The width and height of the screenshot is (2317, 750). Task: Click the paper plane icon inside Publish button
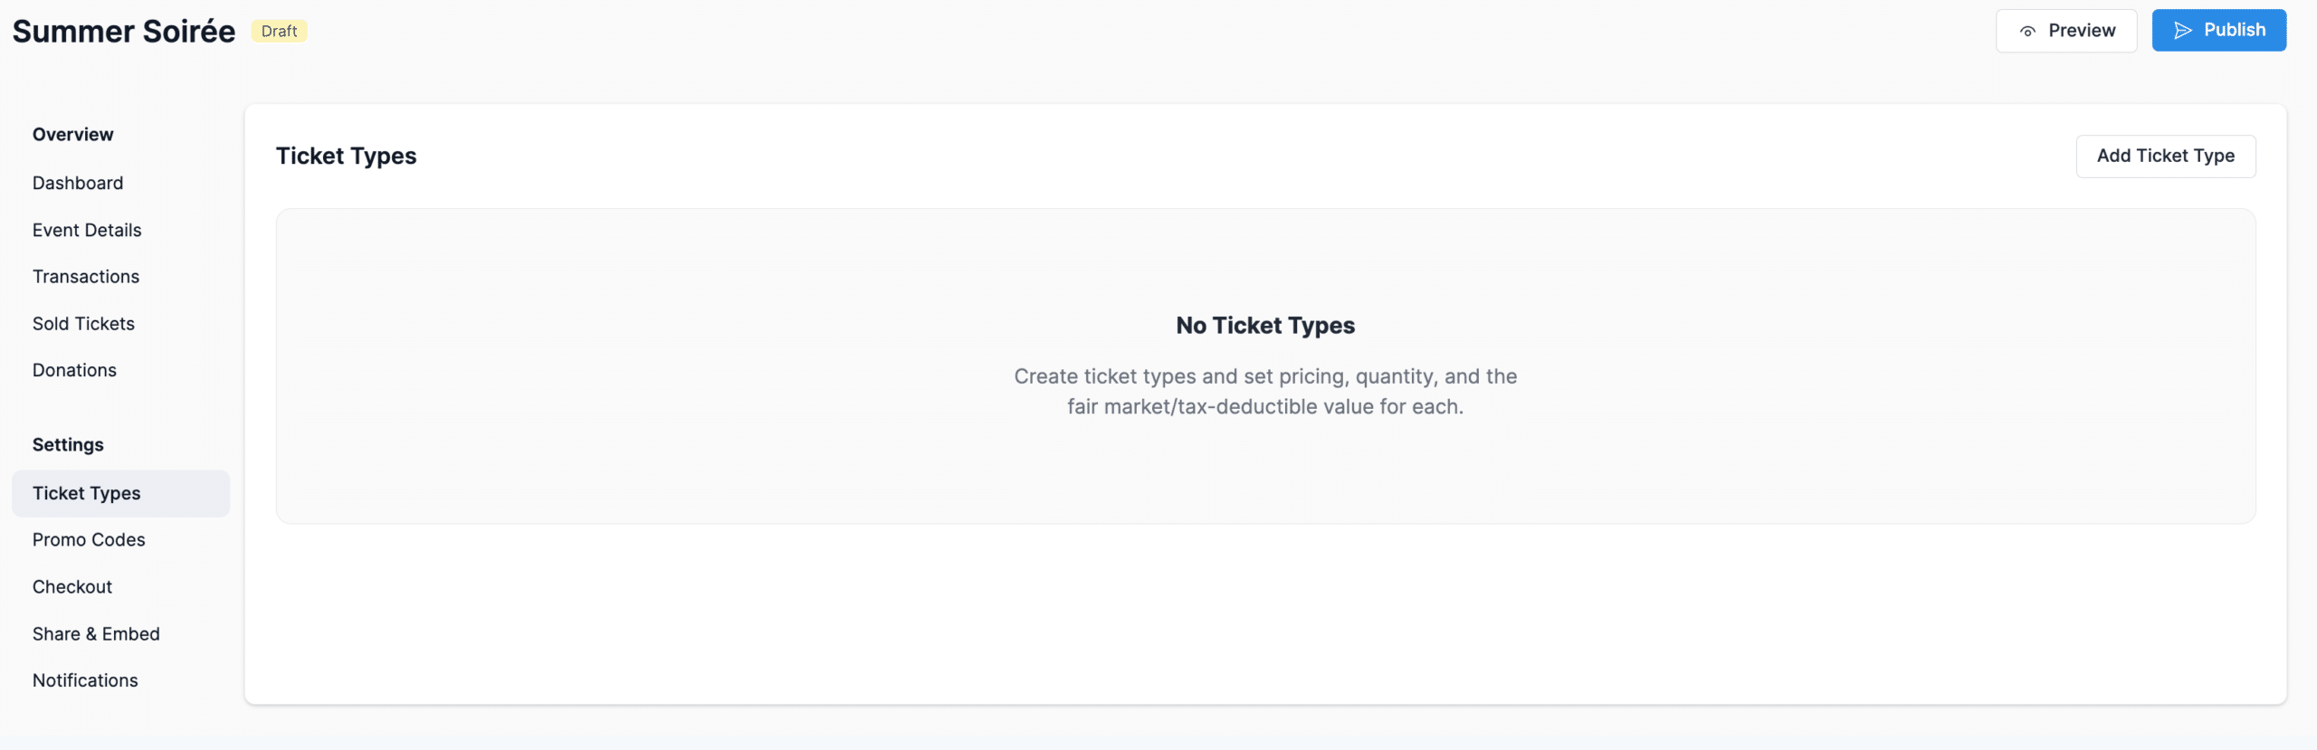point(2181,29)
